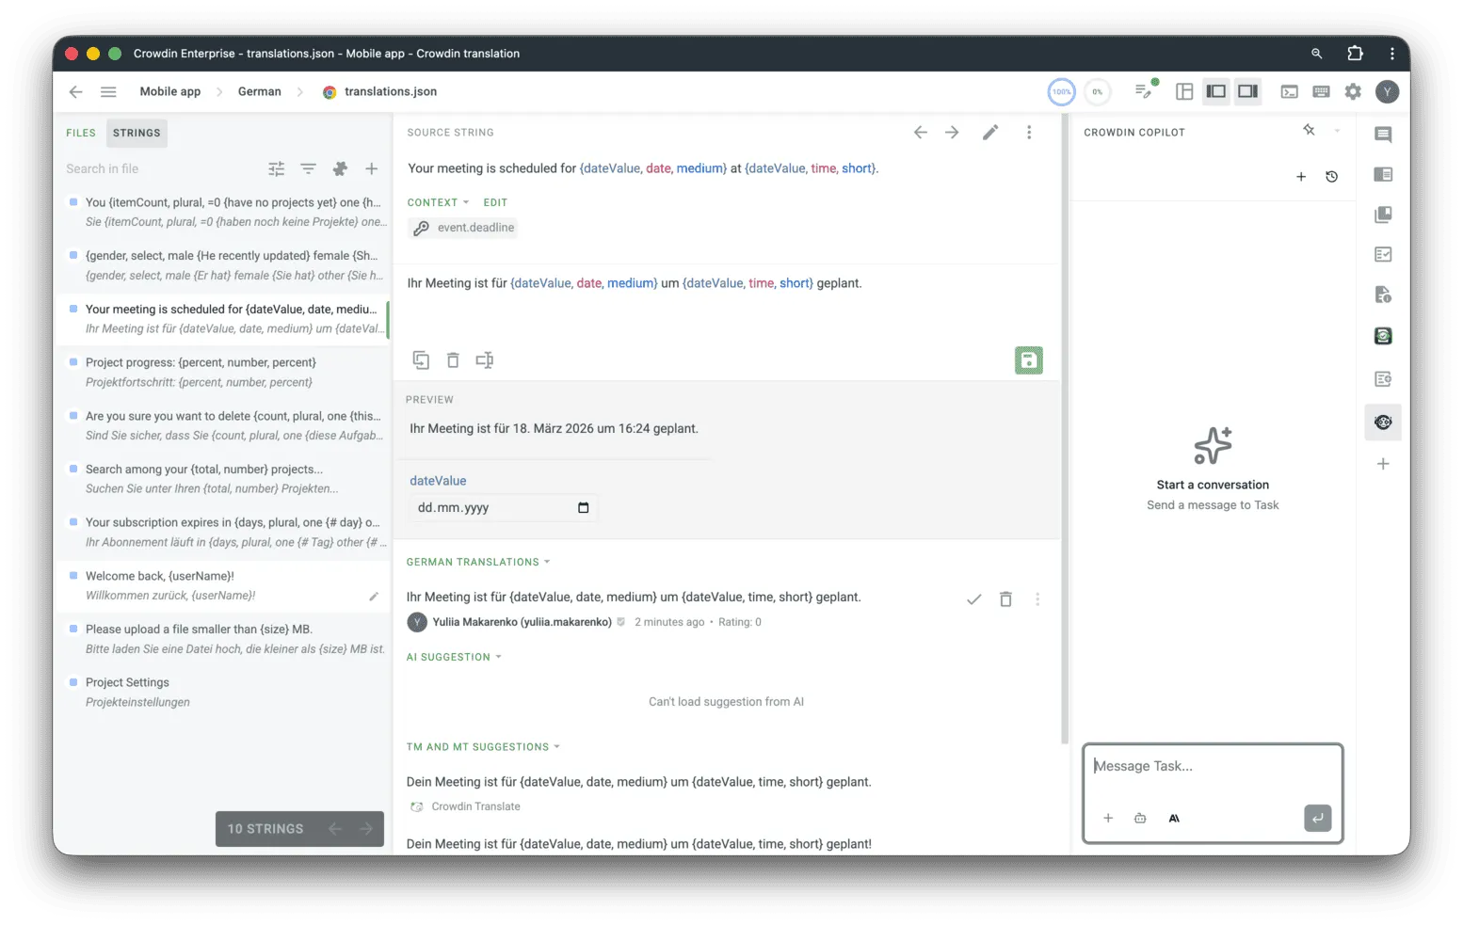Viewport: 1463px width, 925px height.
Task: Select the Strings tab
Action: (x=137, y=133)
